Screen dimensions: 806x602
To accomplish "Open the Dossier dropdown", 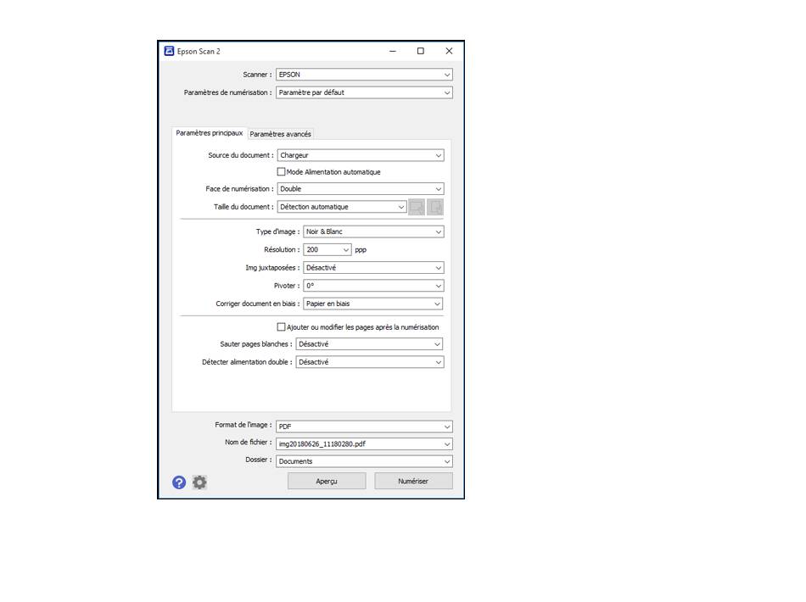I will (365, 461).
